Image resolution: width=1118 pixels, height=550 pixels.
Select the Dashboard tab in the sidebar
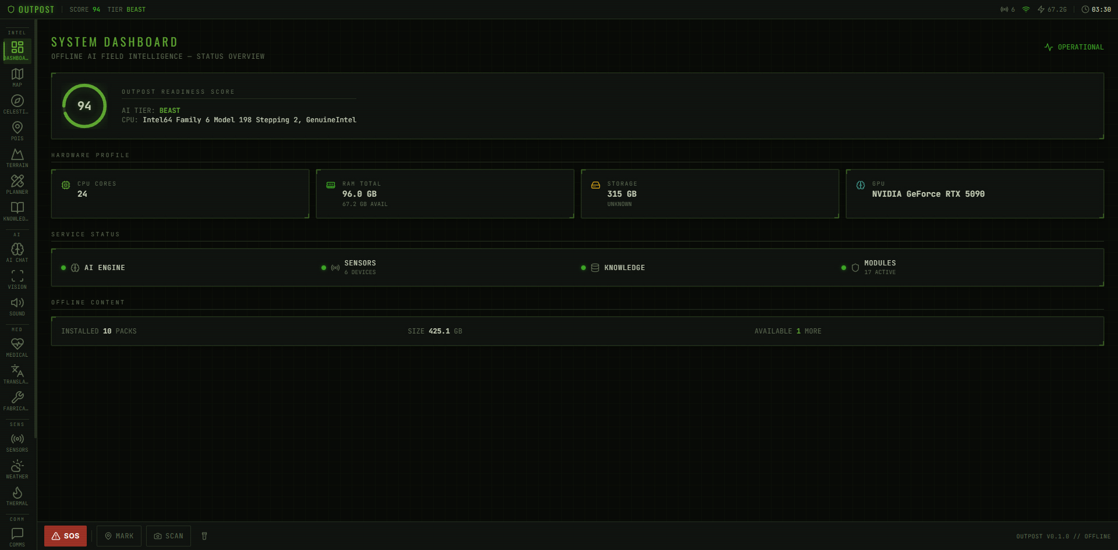pos(17,51)
